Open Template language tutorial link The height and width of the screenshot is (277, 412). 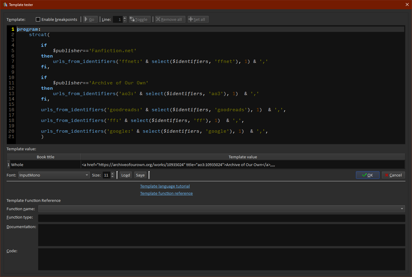165,186
